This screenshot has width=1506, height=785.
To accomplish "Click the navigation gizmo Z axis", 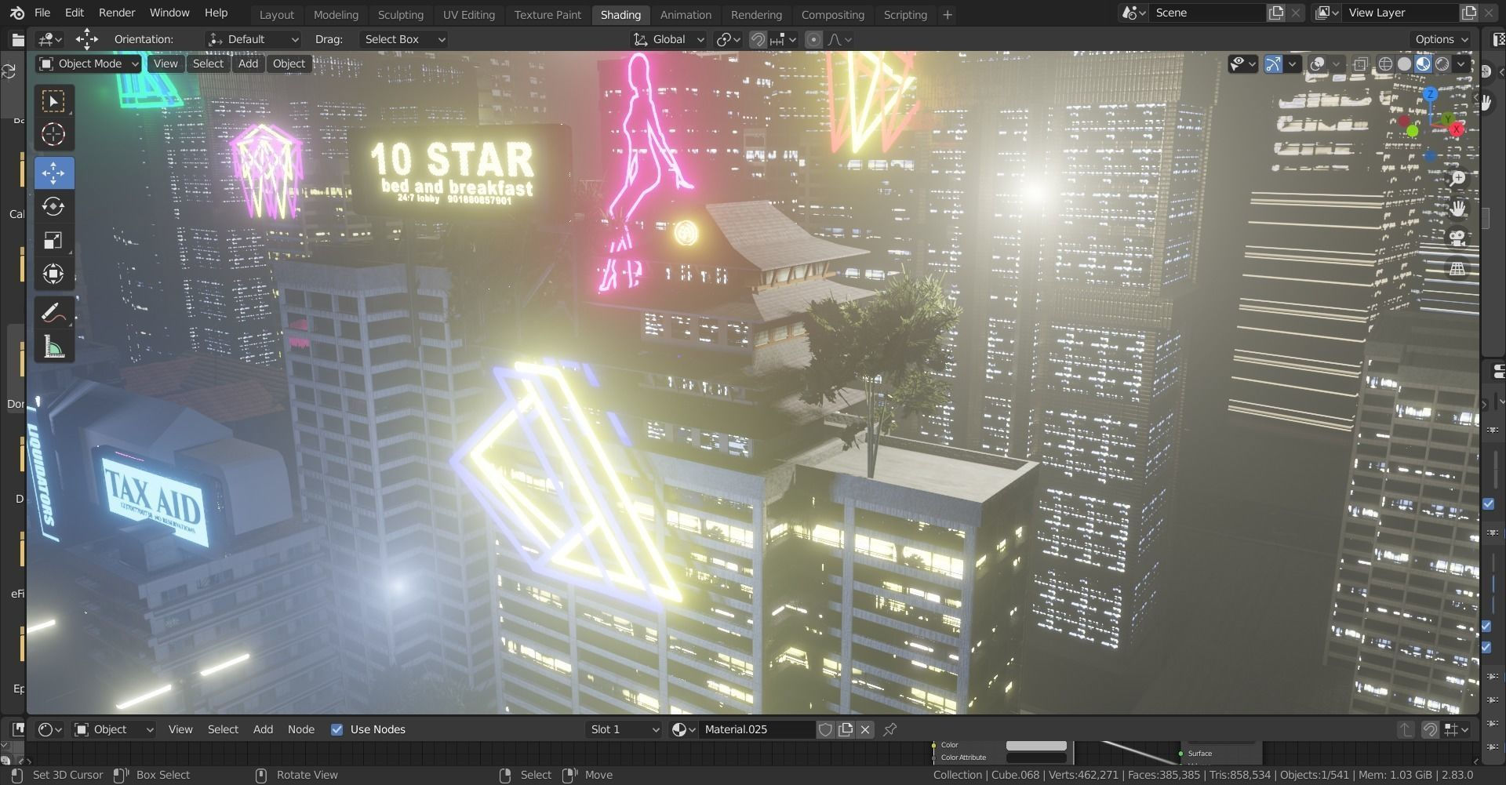I will coord(1431,94).
